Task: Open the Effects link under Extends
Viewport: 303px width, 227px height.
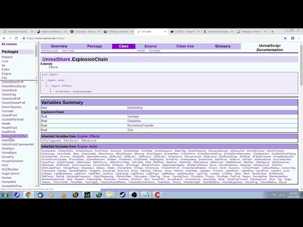Action: pyautogui.click(x=53, y=67)
